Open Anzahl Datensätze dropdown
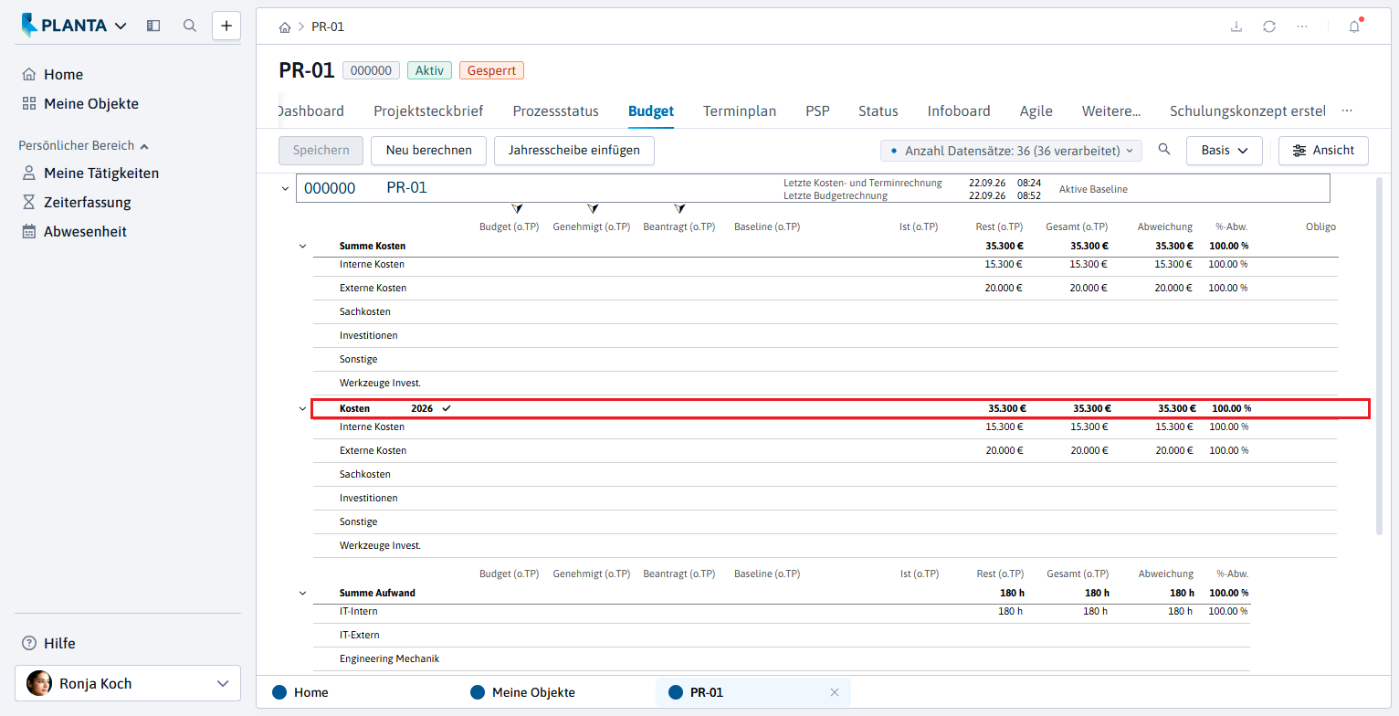1399x716 pixels. pyautogui.click(x=1011, y=151)
